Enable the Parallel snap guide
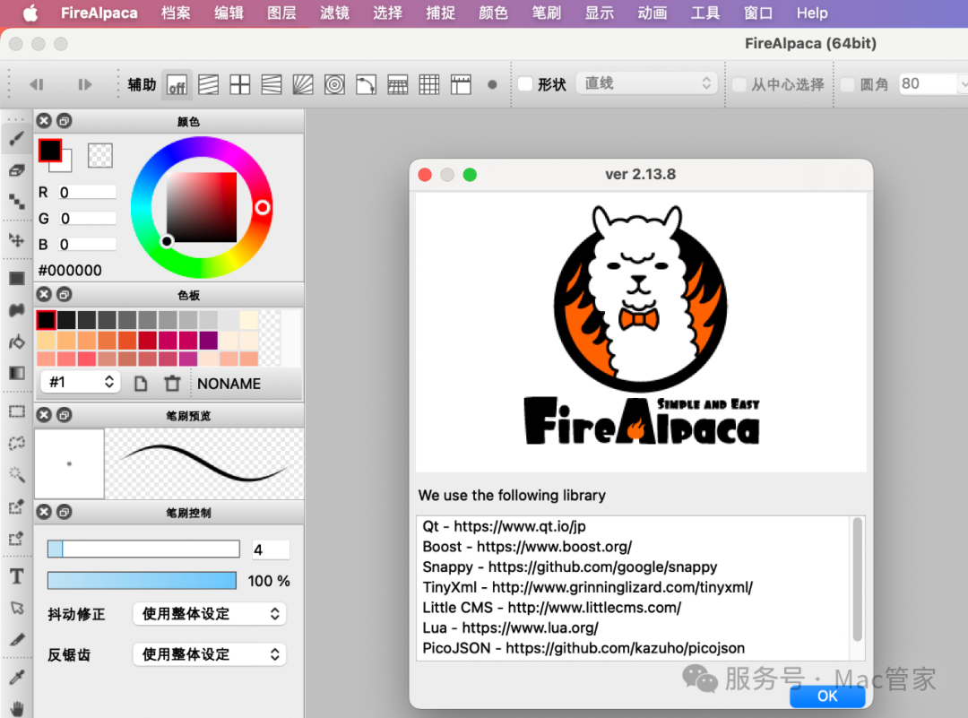Image resolution: width=968 pixels, height=718 pixels. pos(208,84)
